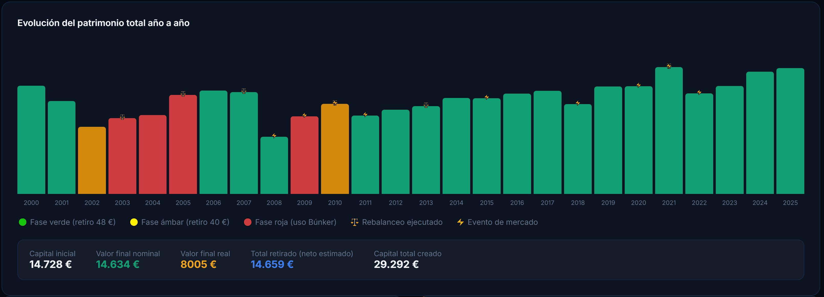The width and height of the screenshot is (824, 297).
Task: Select the green 2025 bar
Action: 790,131
